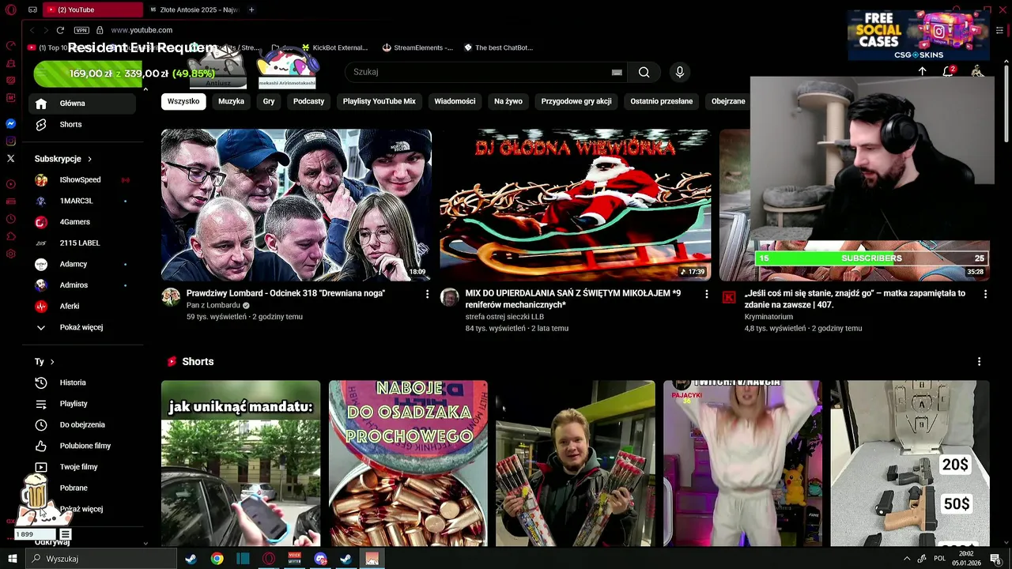The height and width of the screenshot is (569, 1012).
Task: Select the Na żywo filter chip
Action: pyautogui.click(x=508, y=101)
